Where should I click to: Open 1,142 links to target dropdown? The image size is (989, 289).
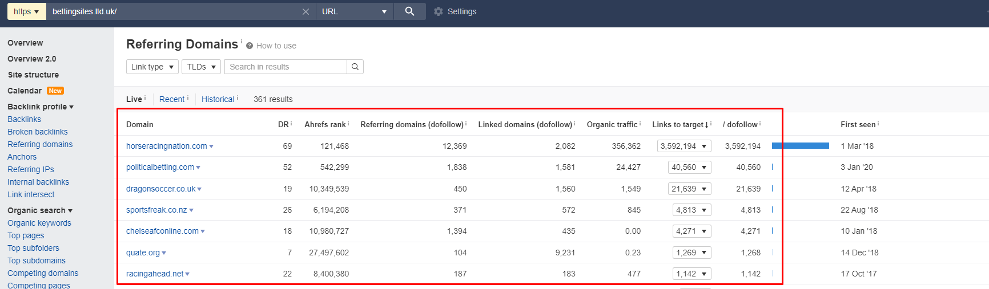tap(692, 274)
